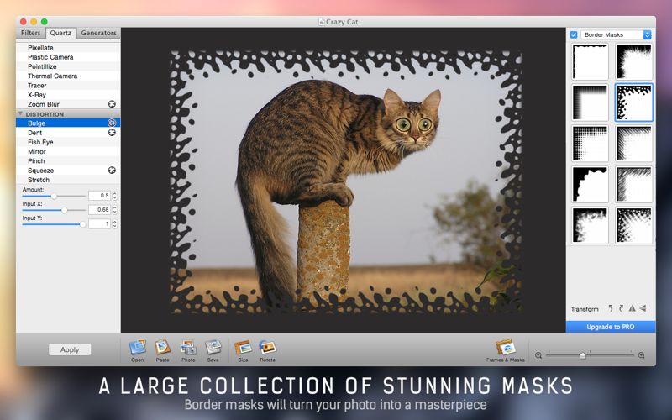
Task: Choose the Pointillize filter
Action: pos(68,66)
